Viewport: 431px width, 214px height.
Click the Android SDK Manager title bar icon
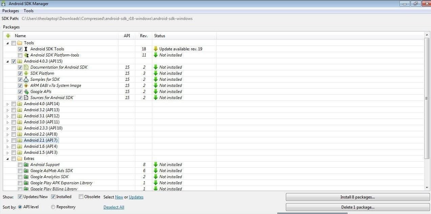pyautogui.click(x=3, y=4)
